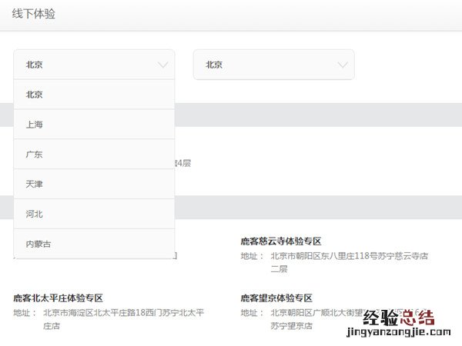
Task: Click the 慈云寺 store address text
Action: (348, 256)
